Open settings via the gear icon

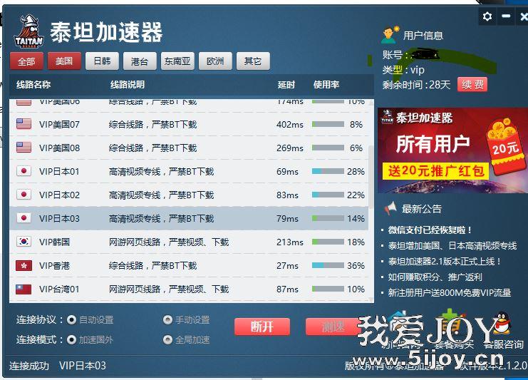pos(487,16)
